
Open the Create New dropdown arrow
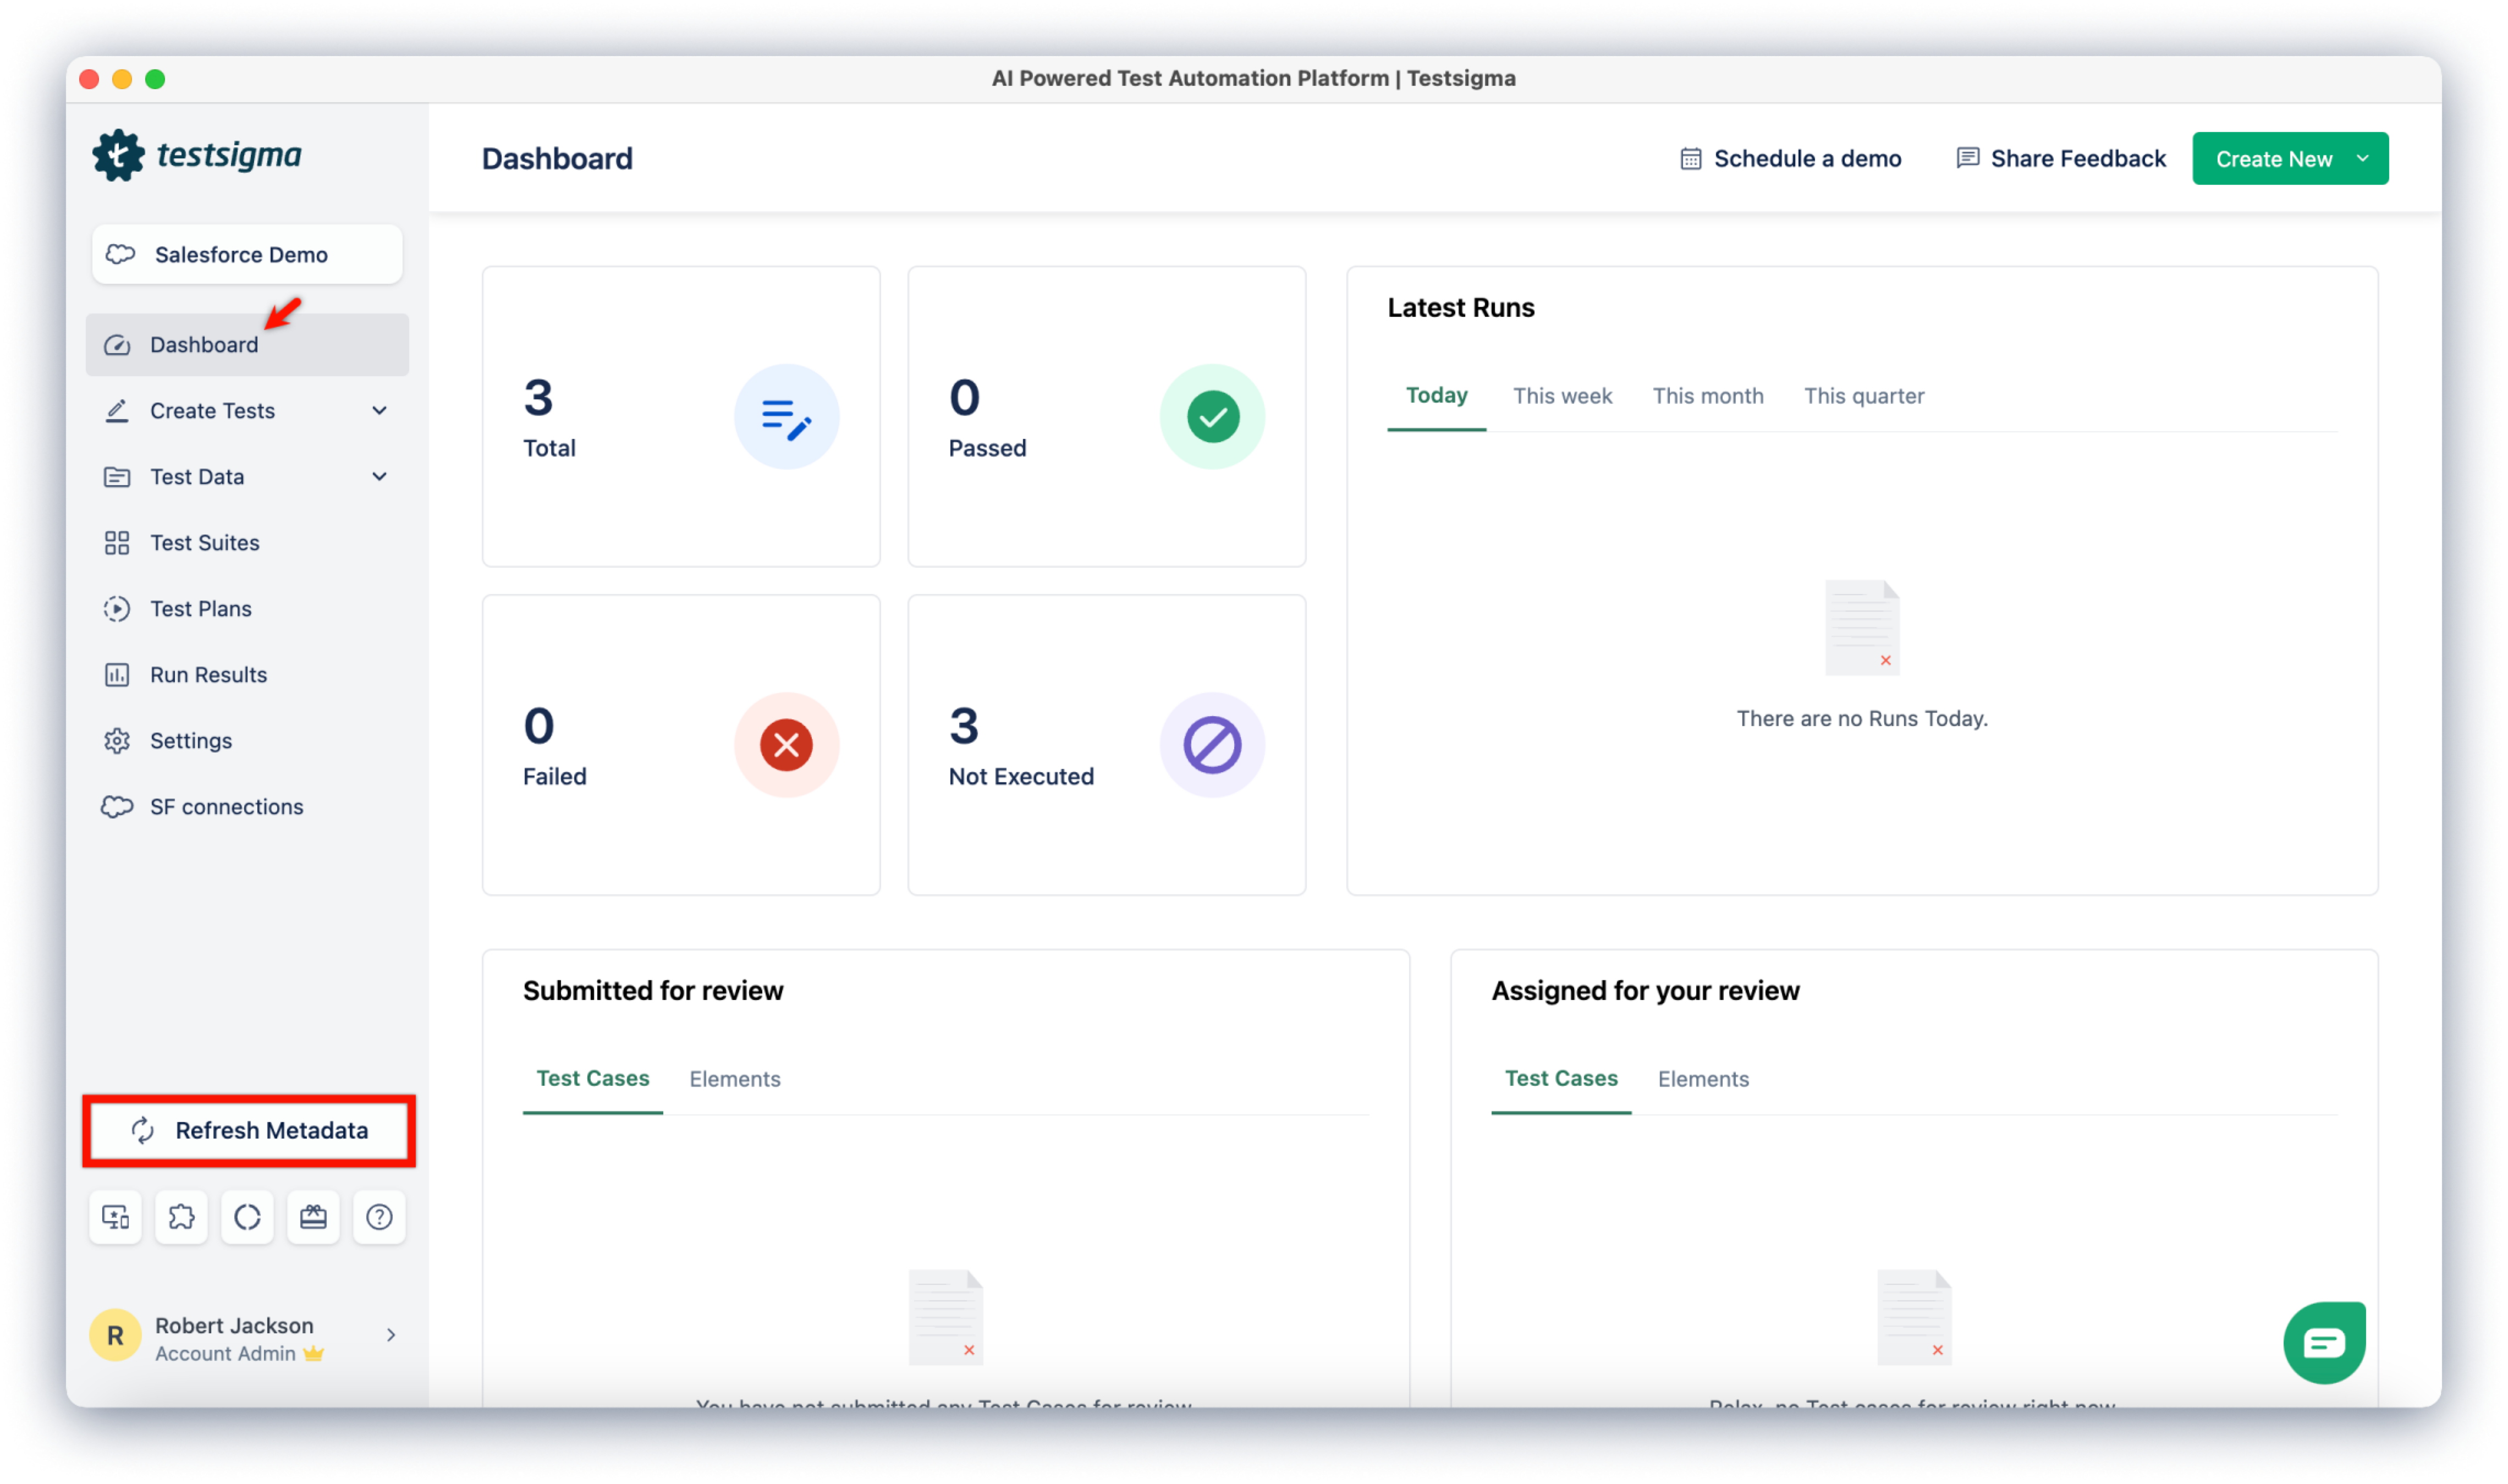coord(2362,159)
